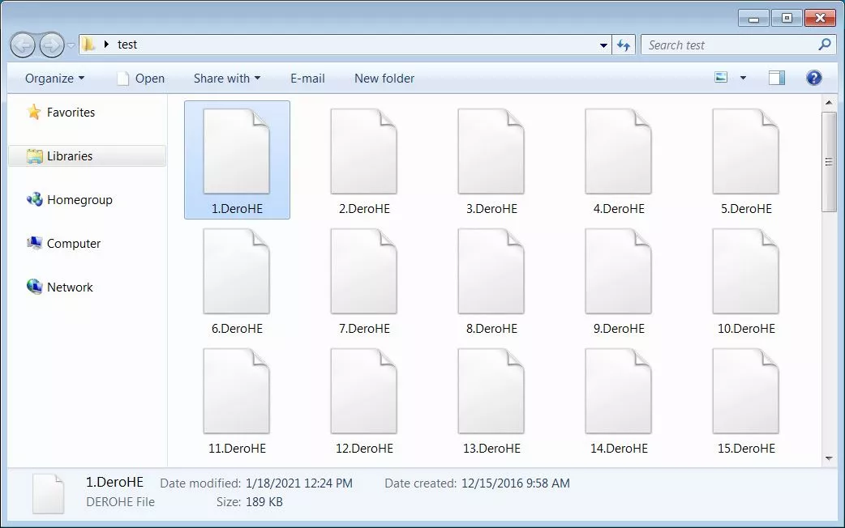Toggle the preview pane button

(x=777, y=78)
